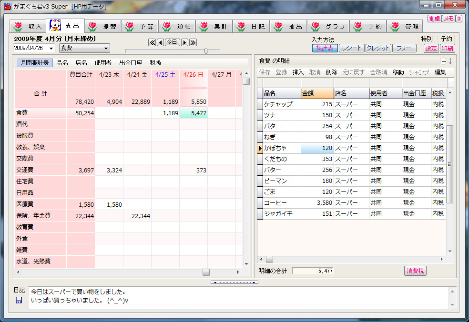Select クレジット input method
Viewport: 469px width, 322px height.
[x=378, y=48]
